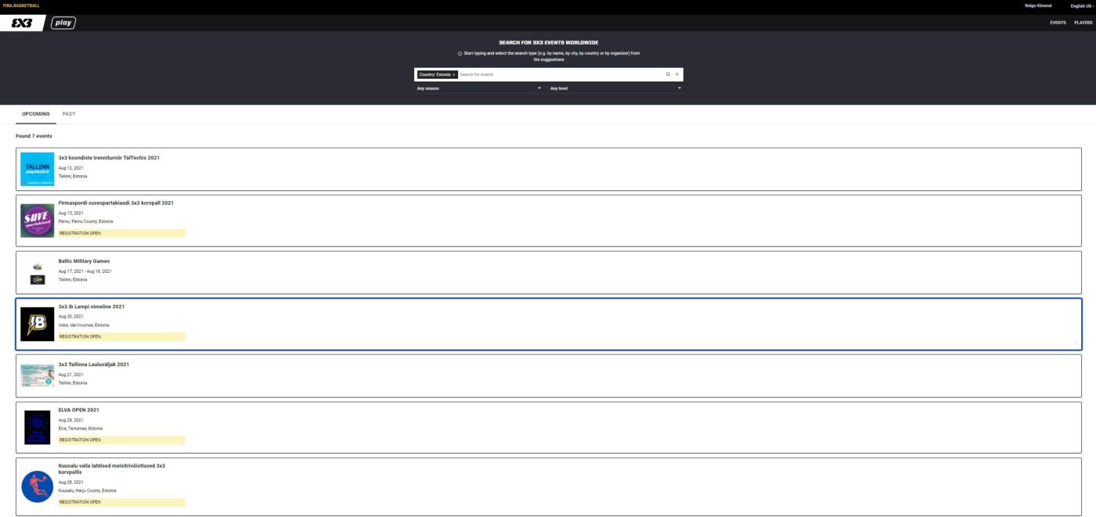Go to the Players navigation item
Image resolution: width=1096 pixels, height=517 pixels.
(x=1083, y=23)
